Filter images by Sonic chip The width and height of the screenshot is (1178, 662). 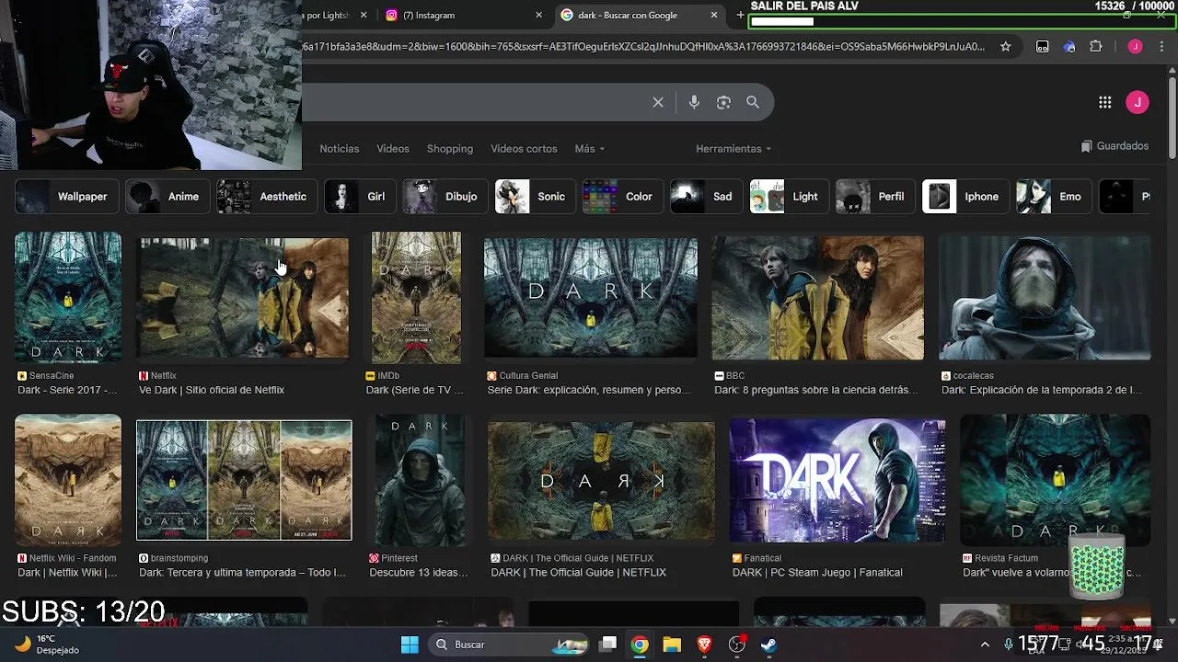(535, 197)
